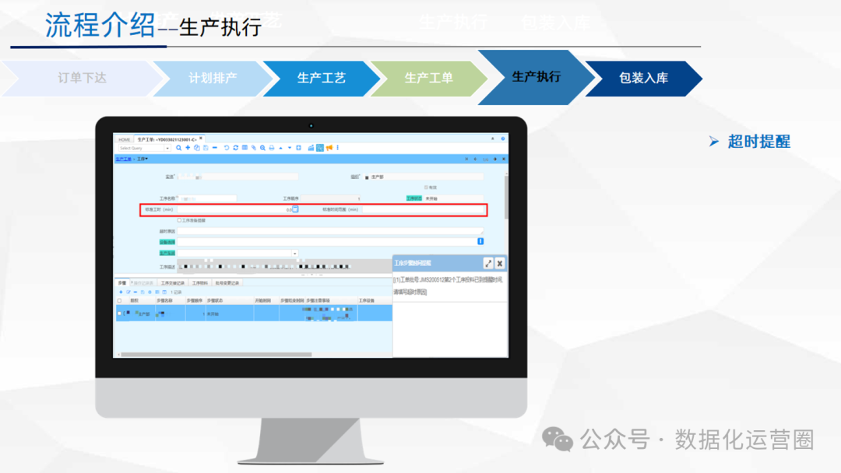Click the 超时原因 text field
841x473 pixels.
[330, 231]
